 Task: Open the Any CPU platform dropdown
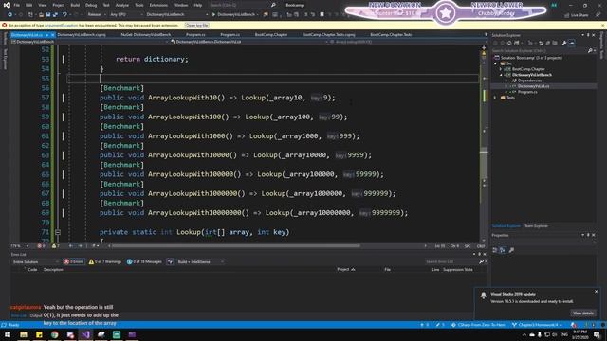point(126,15)
